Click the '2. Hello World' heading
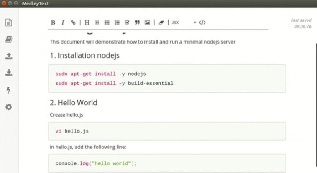The width and height of the screenshot is (317, 173). (74, 103)
